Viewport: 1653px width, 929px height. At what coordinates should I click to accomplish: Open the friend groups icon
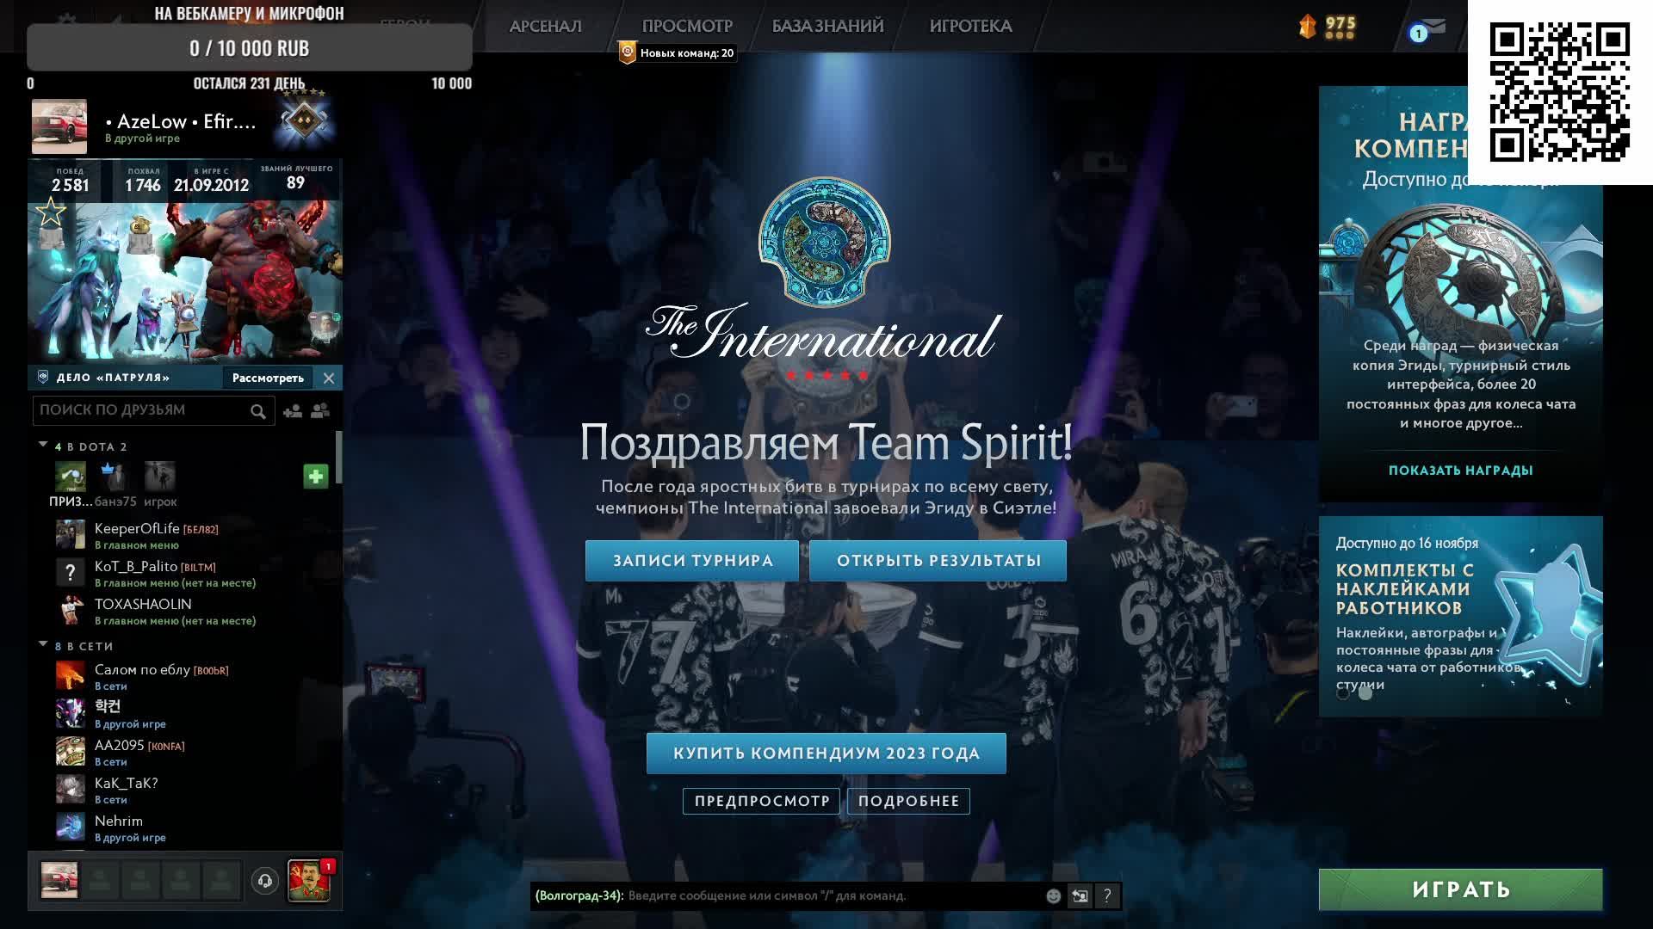click(320, 411)
